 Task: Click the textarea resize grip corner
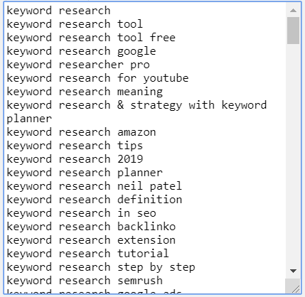coord(294,288)
